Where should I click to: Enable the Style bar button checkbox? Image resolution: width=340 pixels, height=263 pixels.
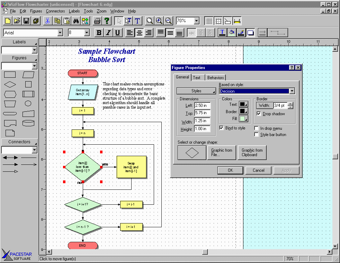click(x=256, y=135)
